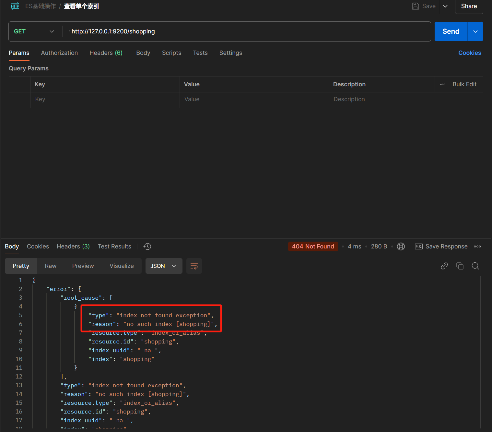Click the Share button
The image size is (492, 432).
469,6
